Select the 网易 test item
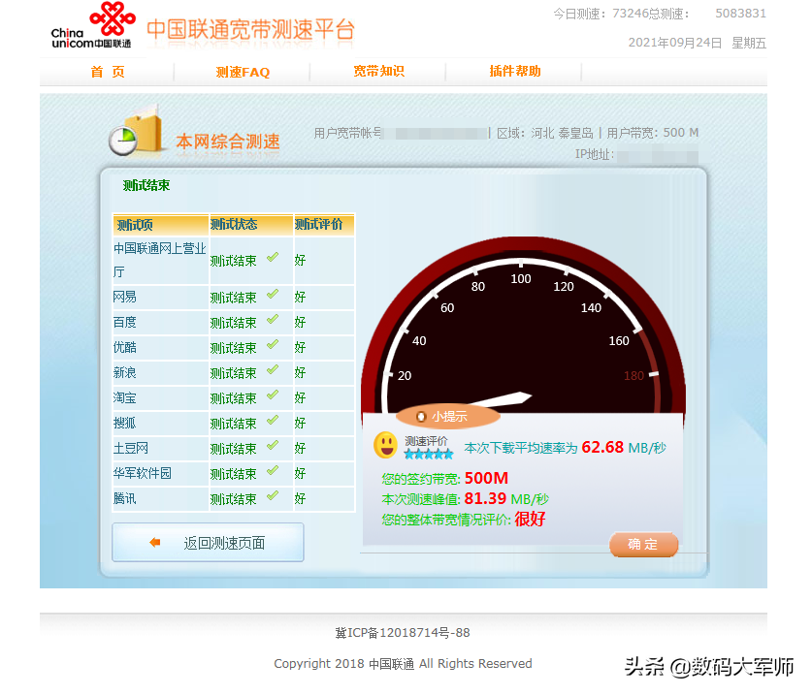812x695 pixels. click(x=125, y=297)
